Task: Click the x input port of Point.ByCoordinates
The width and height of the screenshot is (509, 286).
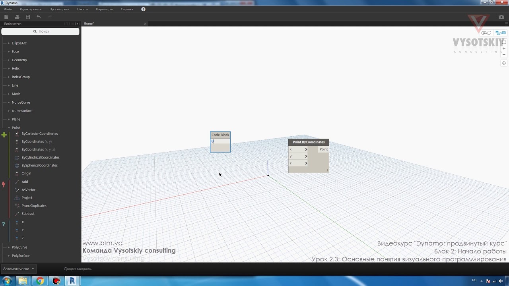Action: click(x=298, y=149)
